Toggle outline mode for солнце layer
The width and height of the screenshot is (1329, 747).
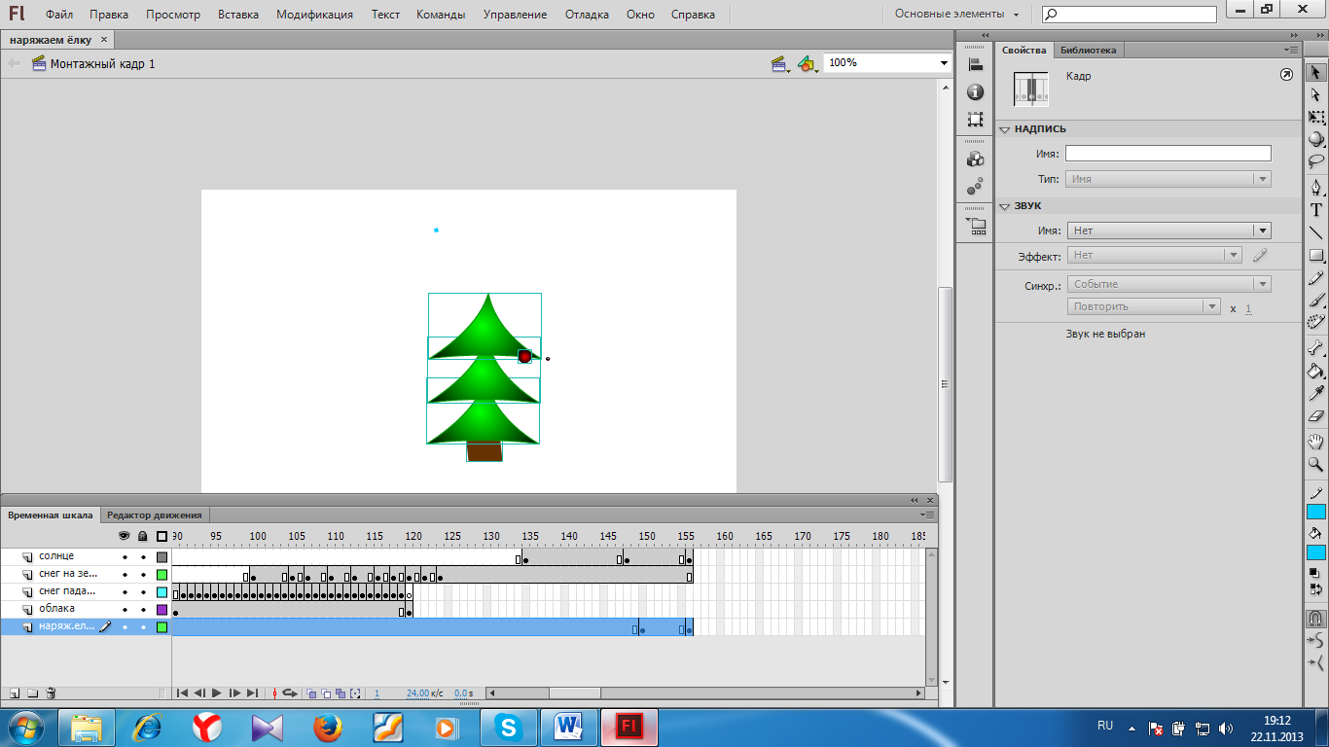[162, 557]
